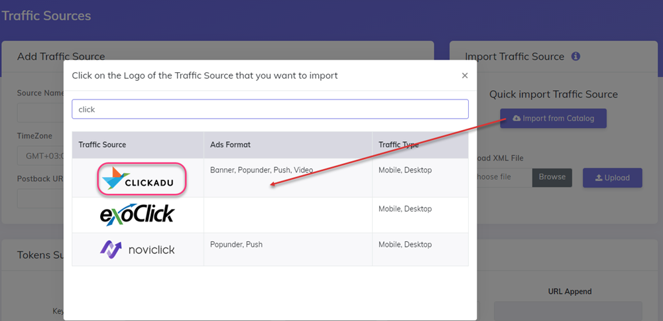Click the URL Append text area
The height and width of the screenshot is (321, 663).
[x=568, y=311]
